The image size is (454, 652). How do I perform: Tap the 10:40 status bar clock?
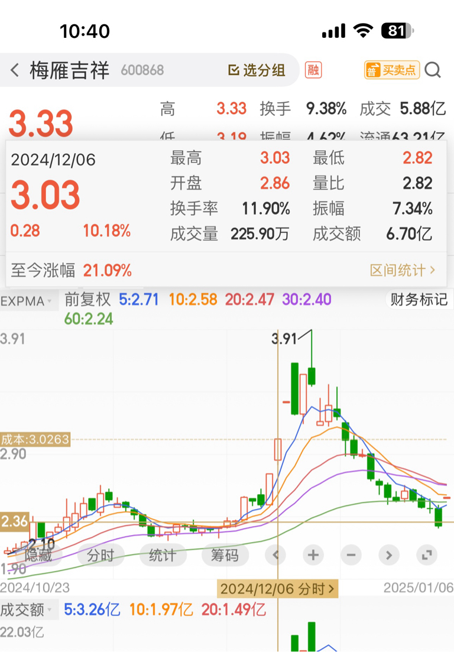85,31
